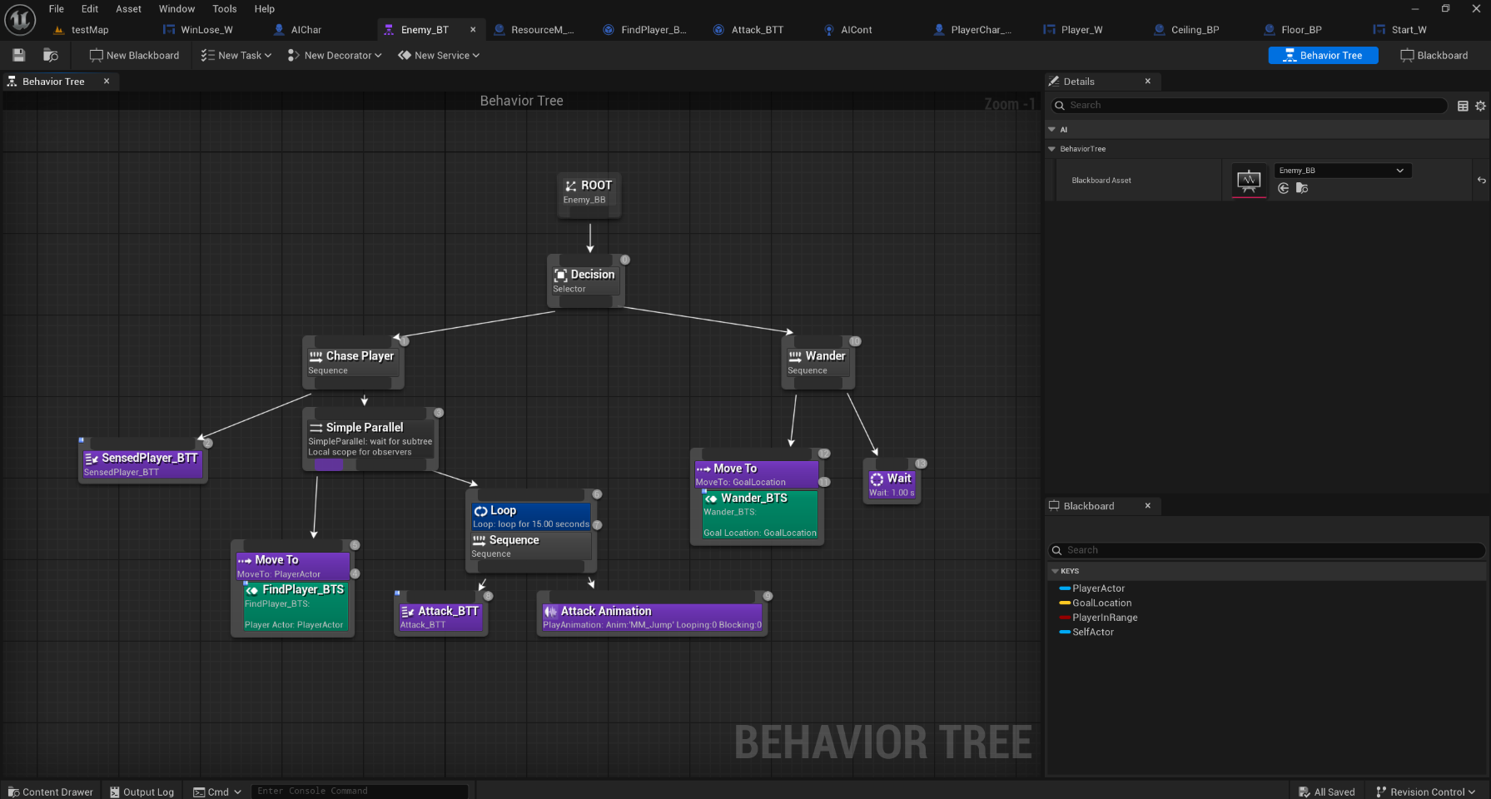The width and height of the screenshot is (1491, 799).
Task: Switch to the Attack_BTT tab
Action: tap(756, 30)
